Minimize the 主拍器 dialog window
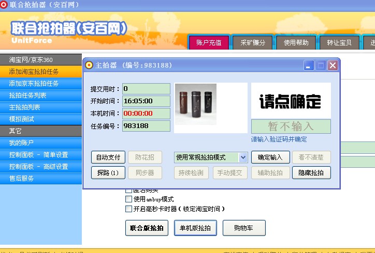Screen dimensions: 375x253 tap(309, 65)
